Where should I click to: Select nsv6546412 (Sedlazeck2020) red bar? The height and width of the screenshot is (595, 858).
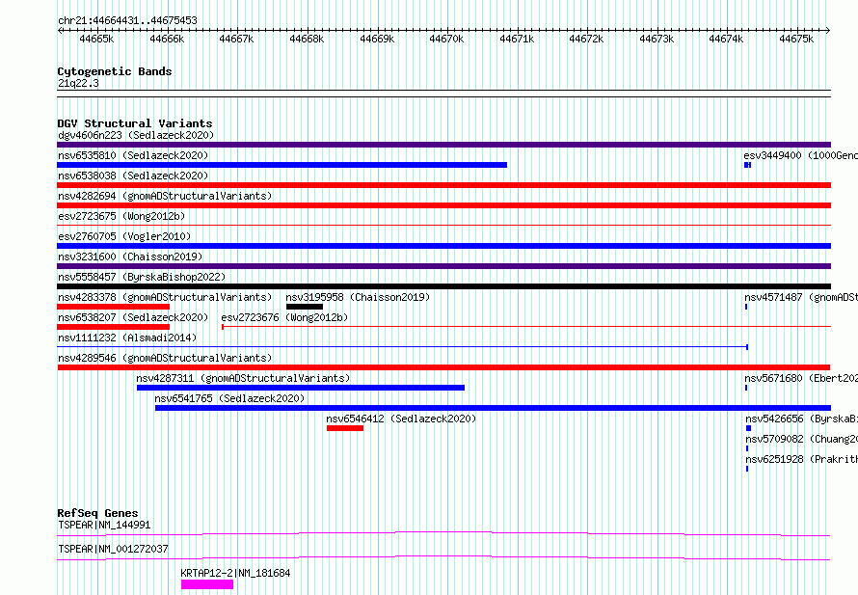click(345, 428)
